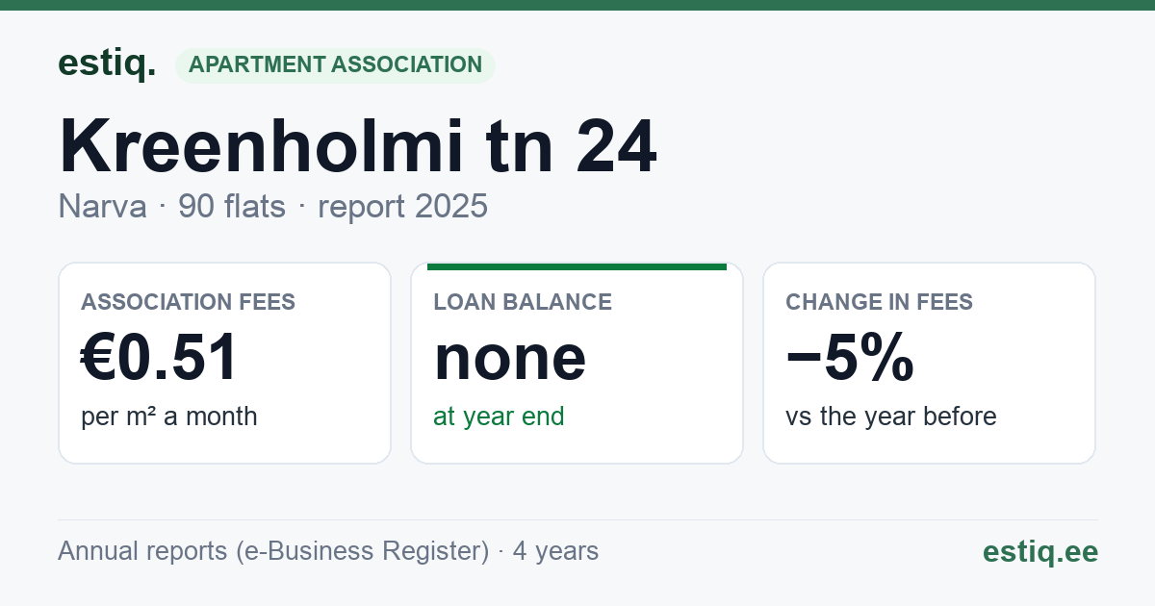Viewport: 1155px width, 606px height.
Task: Click Annual reports (e-Business Register) text
Action: [x=273, y=551]
